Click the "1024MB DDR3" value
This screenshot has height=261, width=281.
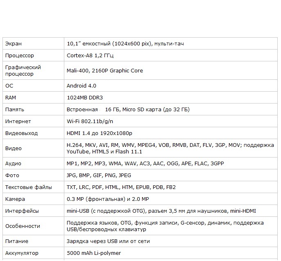point(84,98)
